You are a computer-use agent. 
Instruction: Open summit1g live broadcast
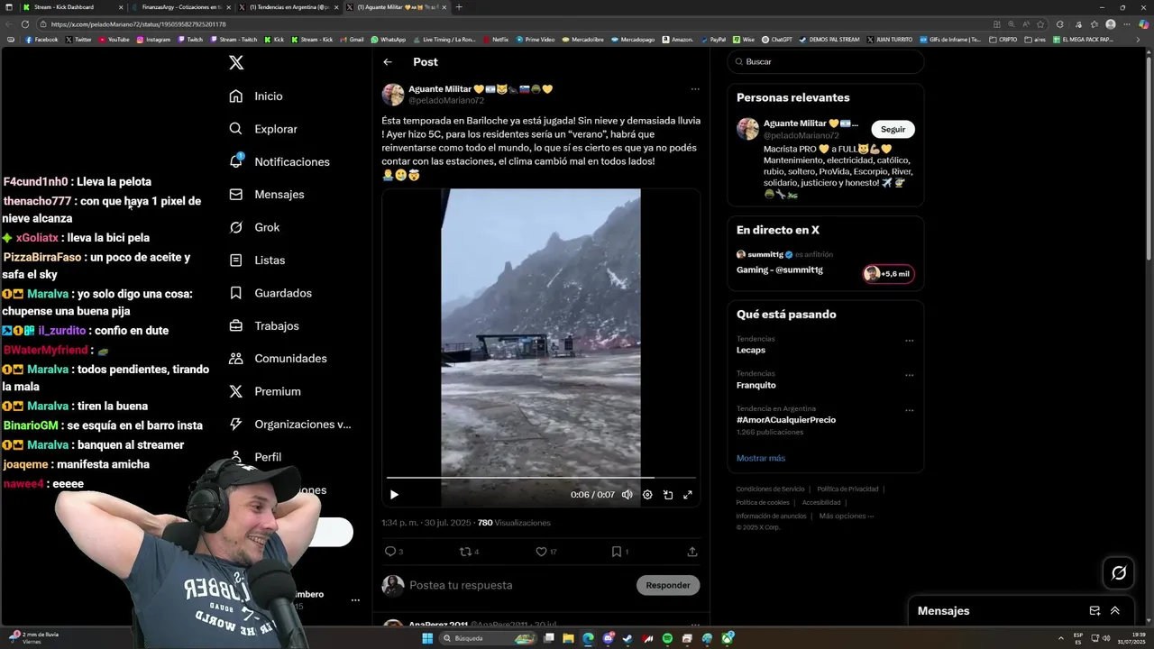pos(825,263)
